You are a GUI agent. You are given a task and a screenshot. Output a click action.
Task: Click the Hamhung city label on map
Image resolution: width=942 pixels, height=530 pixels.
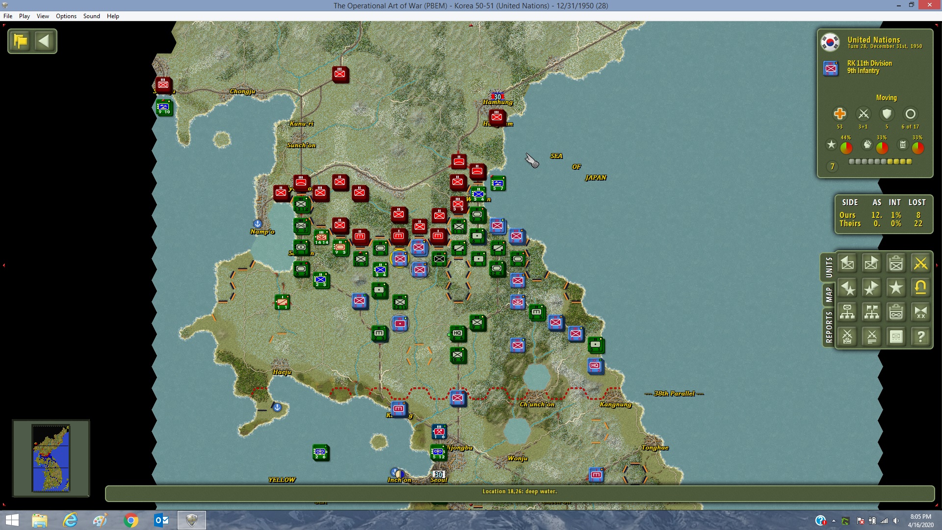(x=497, y=103)
